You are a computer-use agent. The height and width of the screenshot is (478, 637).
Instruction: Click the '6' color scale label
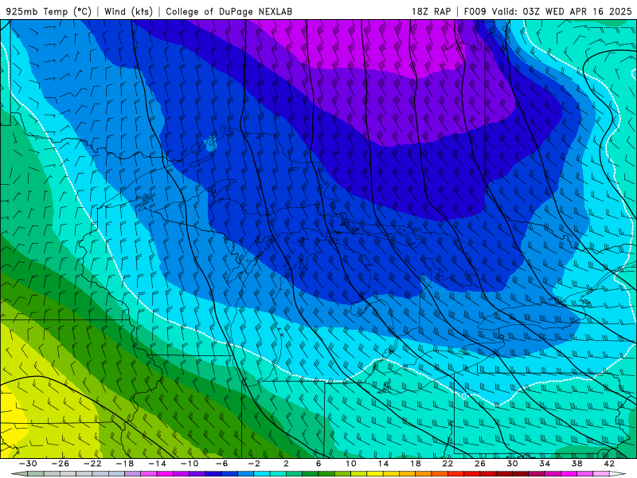point(318,464)
